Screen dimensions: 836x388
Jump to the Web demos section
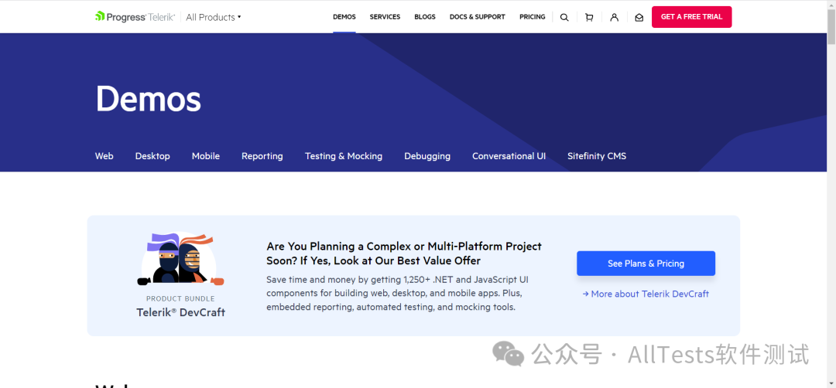104,156
